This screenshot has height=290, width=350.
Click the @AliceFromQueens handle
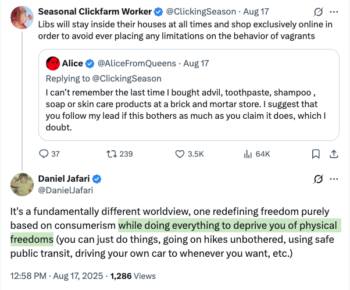tap(133, 64)
